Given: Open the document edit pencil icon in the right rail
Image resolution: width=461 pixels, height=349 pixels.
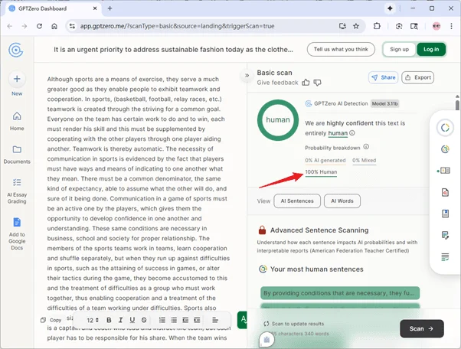Looking at the screenshot, I should click(445, 235).
